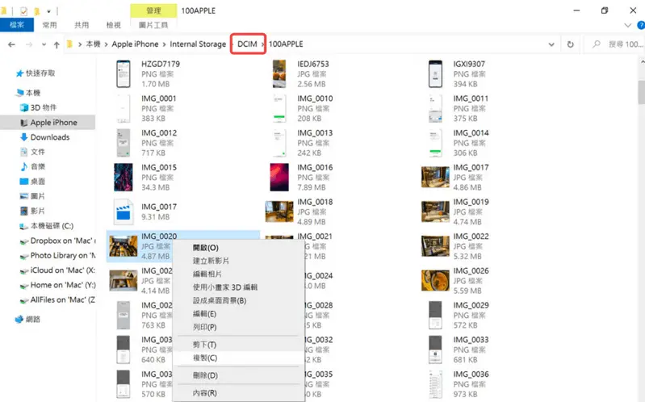Collapse the ribbon chevron
Image resolution: width=645 pixels, height=402 pixels.
pos(628,25)
